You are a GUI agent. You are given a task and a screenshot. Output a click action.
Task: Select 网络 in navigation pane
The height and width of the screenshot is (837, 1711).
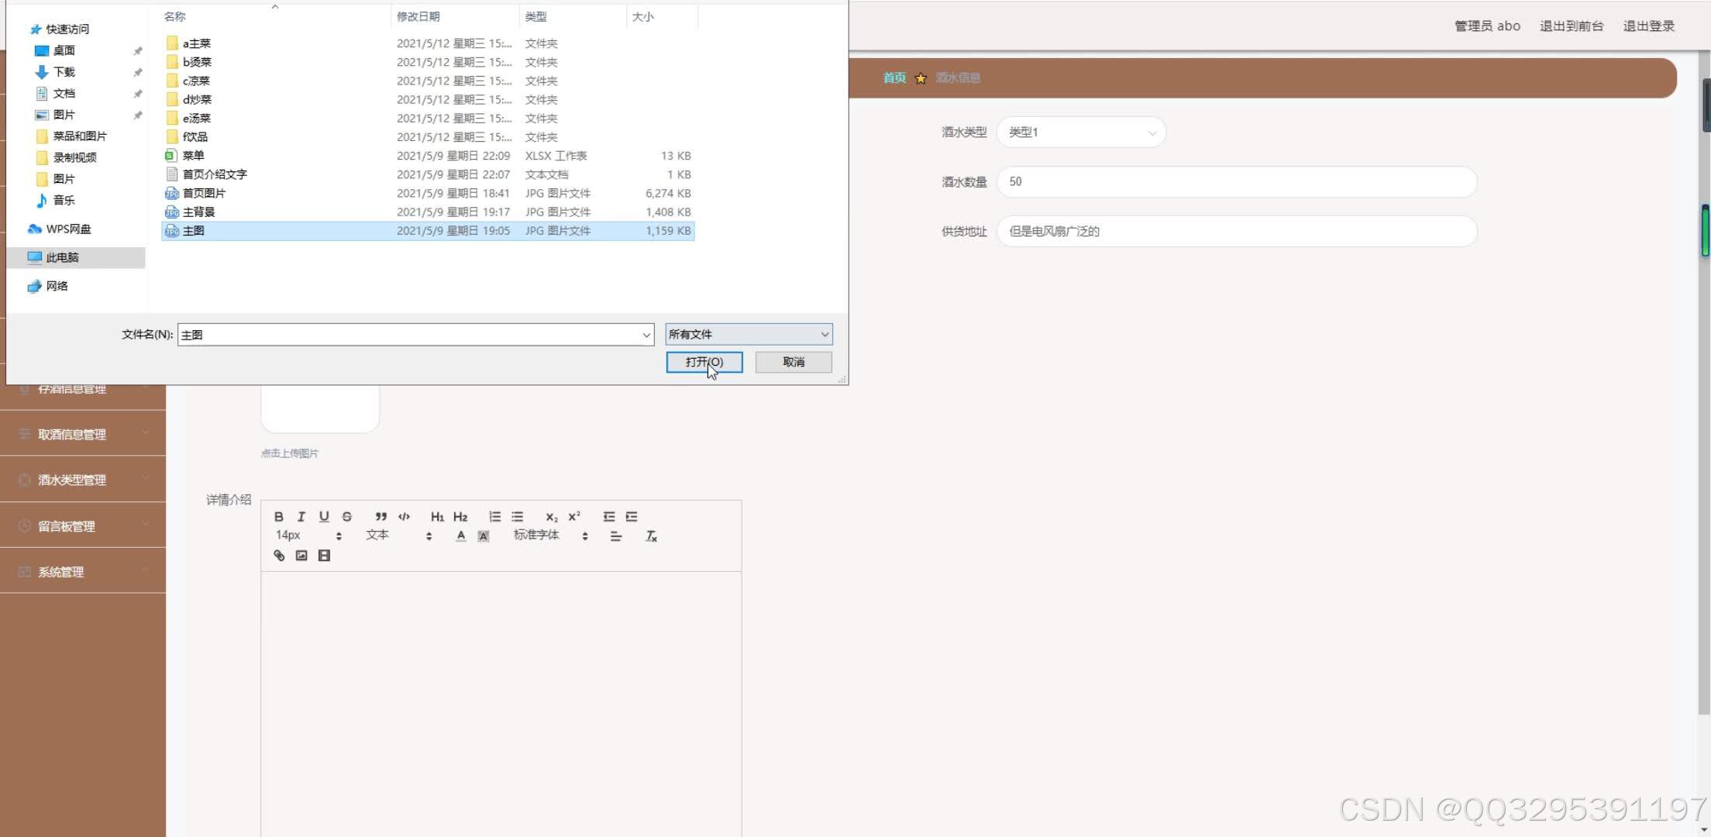click(57, 286)
